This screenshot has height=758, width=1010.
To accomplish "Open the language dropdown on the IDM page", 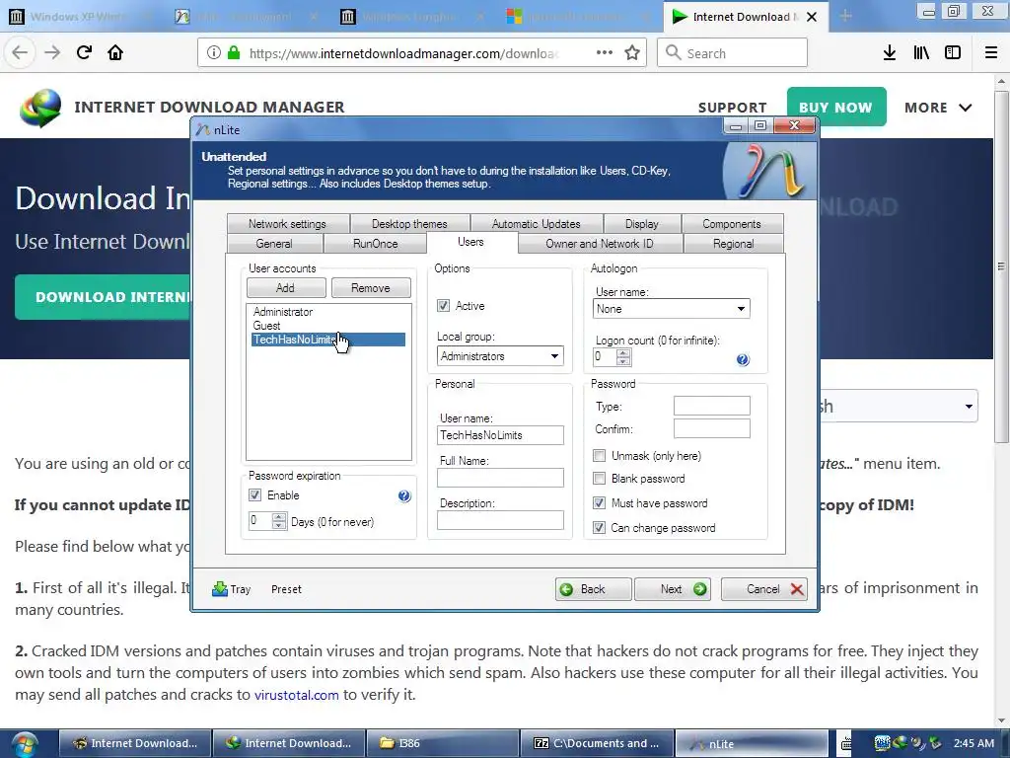I will (899, 406).
